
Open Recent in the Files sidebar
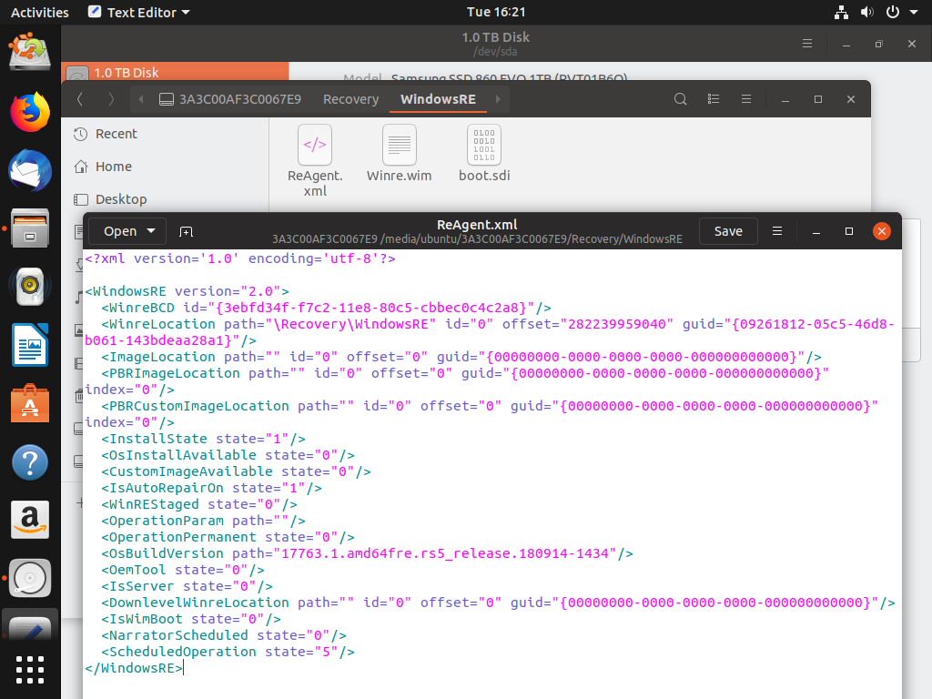[x=116, y=134]
